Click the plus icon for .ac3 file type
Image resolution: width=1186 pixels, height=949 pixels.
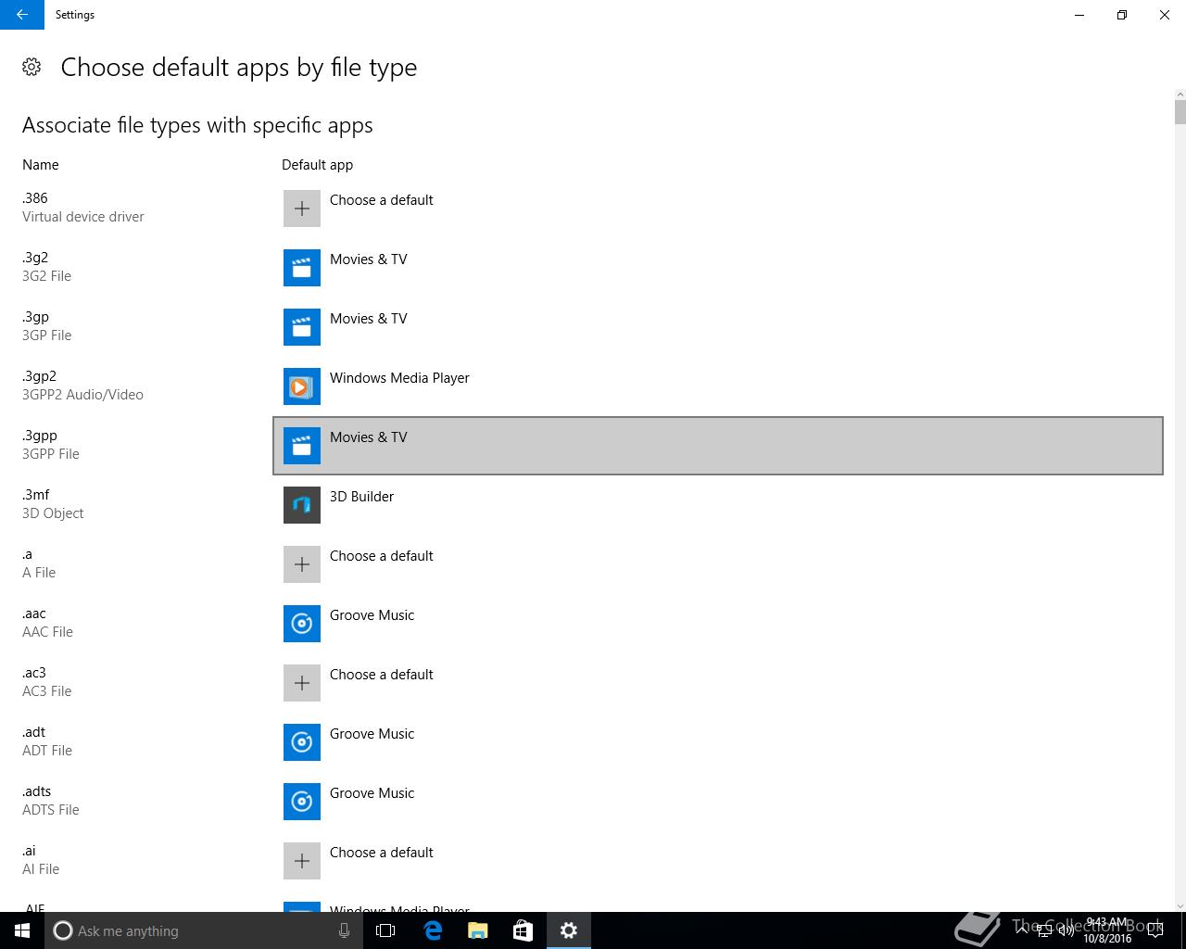pyautogui.click(x=302, y=683)
